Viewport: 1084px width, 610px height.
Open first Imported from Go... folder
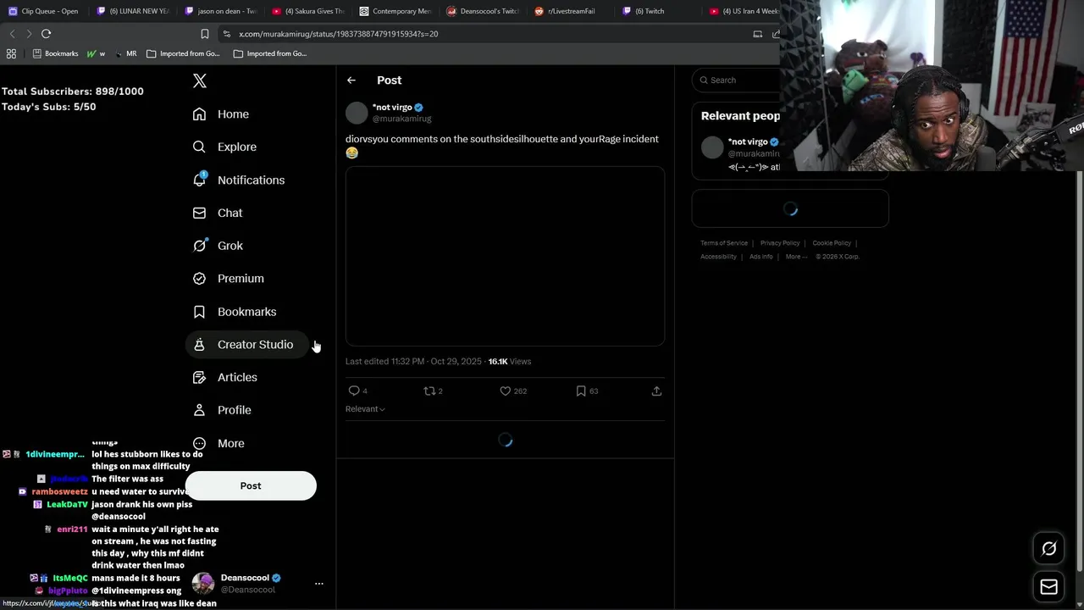pos(183,53)
